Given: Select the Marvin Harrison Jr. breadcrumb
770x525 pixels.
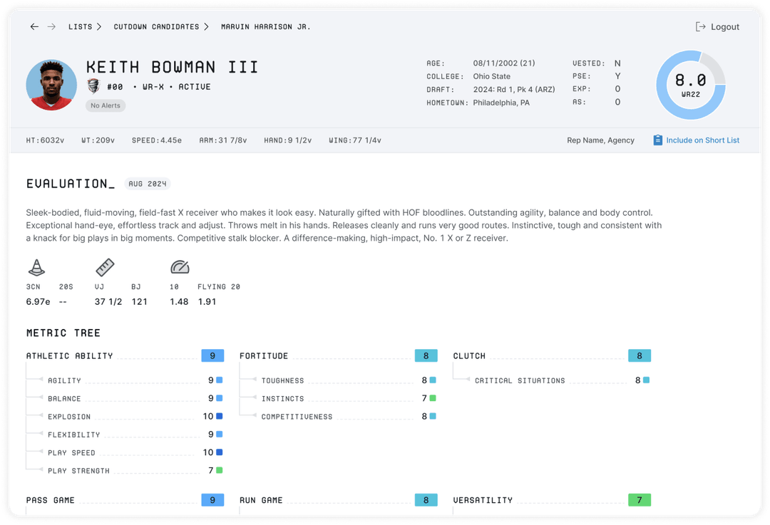Looking at the screenshot, I should click(265, 27).
